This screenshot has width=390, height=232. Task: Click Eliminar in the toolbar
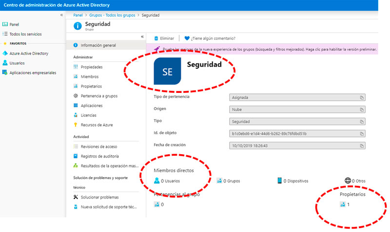164,38
